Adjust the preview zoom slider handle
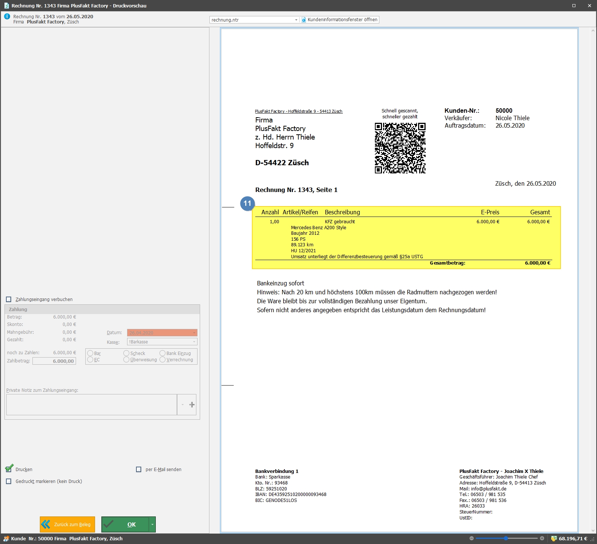597x544 pixels. pyautogui.click(x=506, y=538)
